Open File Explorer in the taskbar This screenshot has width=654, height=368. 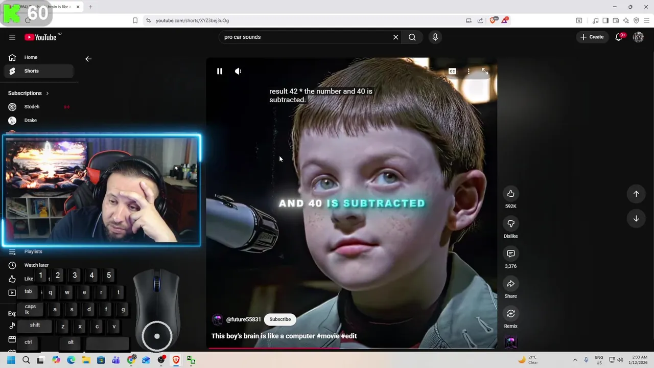click(x=86, y=360)
